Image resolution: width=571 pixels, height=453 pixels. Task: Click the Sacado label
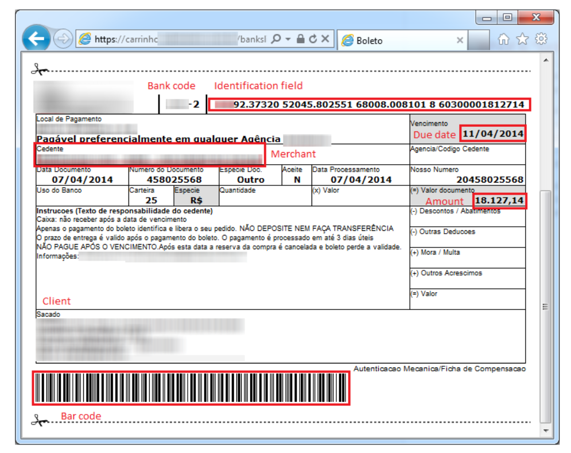(x=48, y=314)
